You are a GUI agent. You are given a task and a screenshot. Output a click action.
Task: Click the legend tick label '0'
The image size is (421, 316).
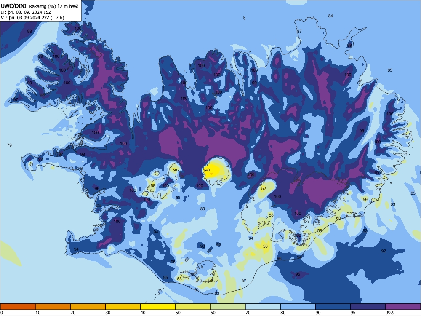[2, 313]
